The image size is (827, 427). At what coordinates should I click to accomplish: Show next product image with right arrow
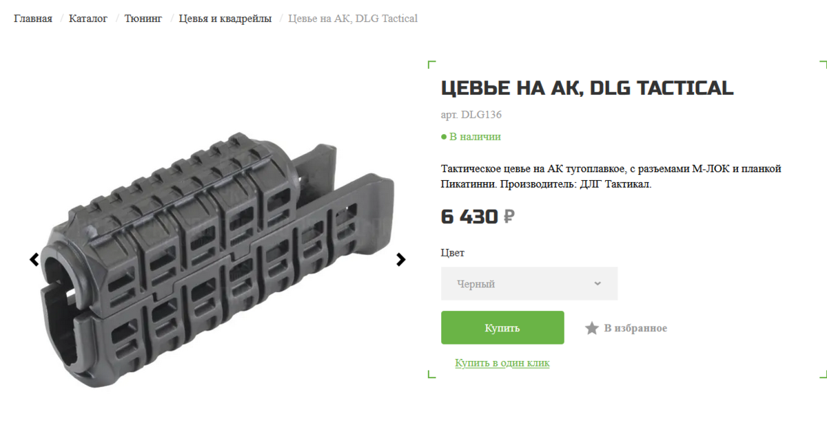coord(401,260)
